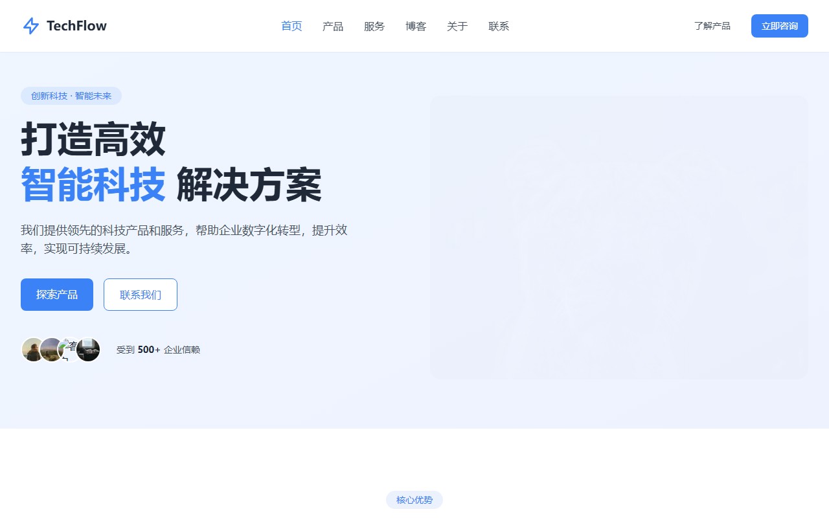Screen dimensions: 829x518
Task: Open the 关于 navigation link
Action: click(x=457, y=26)
